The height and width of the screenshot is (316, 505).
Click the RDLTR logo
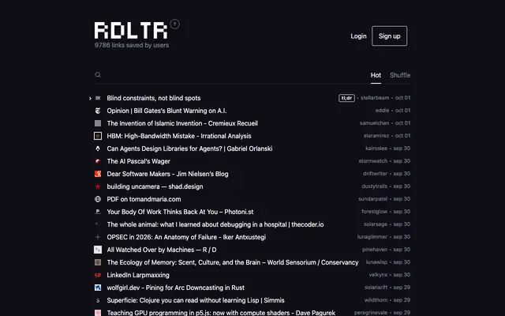click(x=131, y=31)
